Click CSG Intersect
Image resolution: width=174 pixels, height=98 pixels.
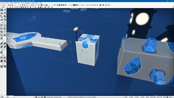click(x=2, y=47)
